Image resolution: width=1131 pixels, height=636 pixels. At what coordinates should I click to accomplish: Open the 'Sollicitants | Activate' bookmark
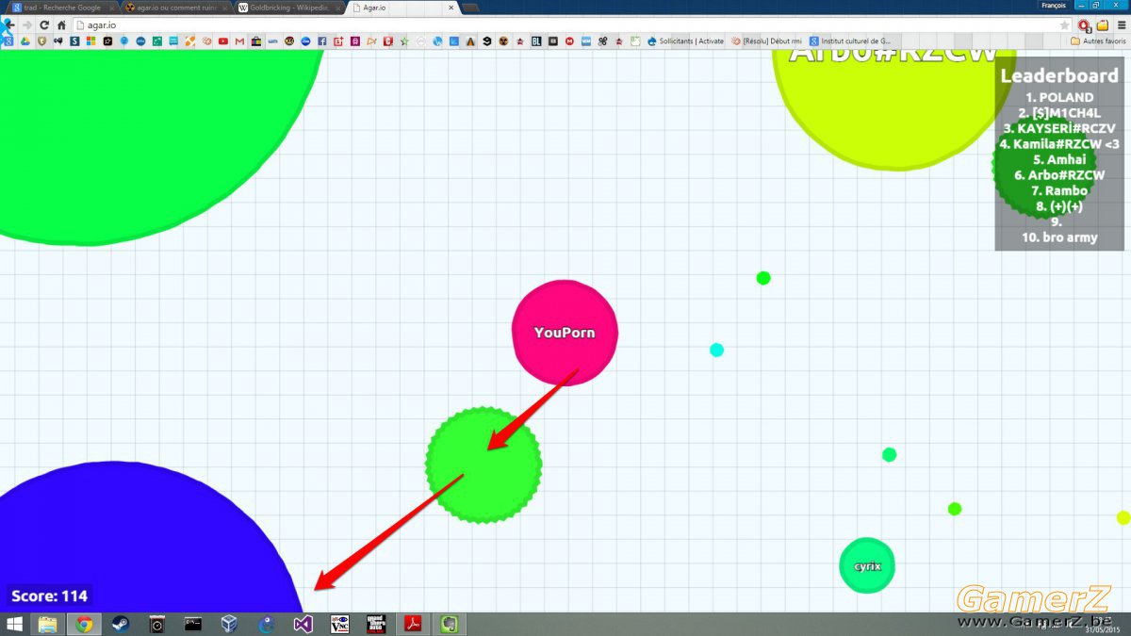click(685, 41)
